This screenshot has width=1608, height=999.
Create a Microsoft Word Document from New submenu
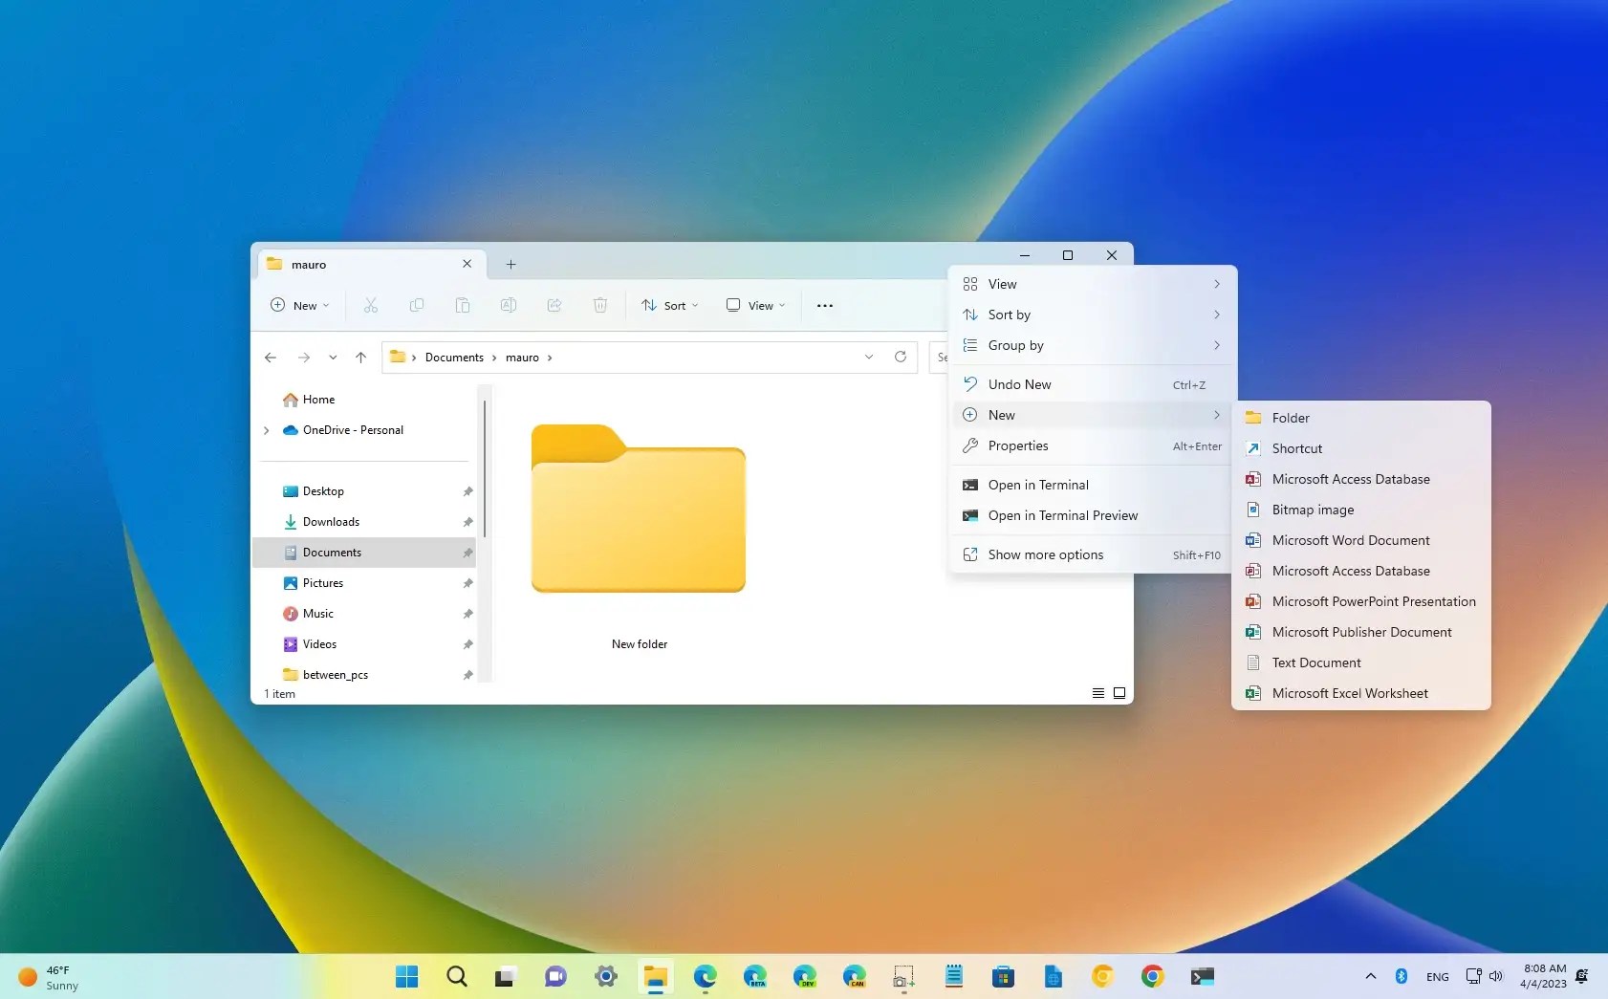[x=1350, y=540]
